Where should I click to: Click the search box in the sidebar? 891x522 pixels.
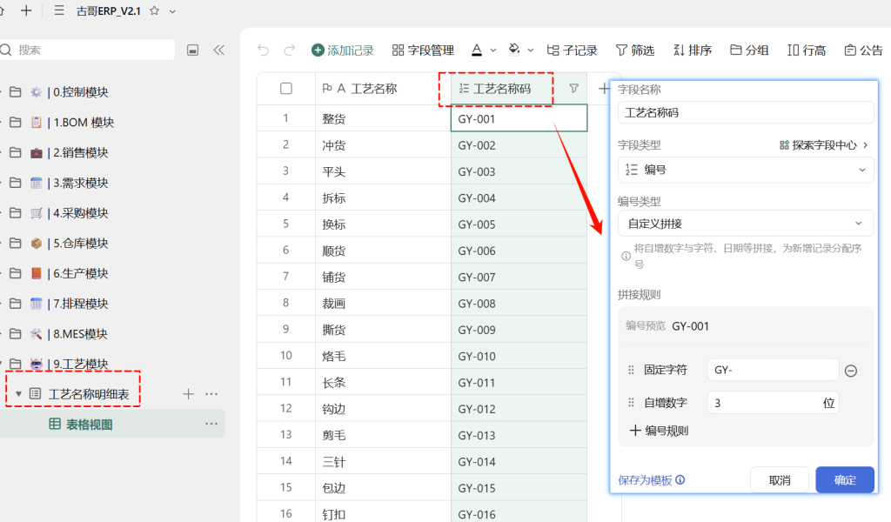(x=87, y=50)
